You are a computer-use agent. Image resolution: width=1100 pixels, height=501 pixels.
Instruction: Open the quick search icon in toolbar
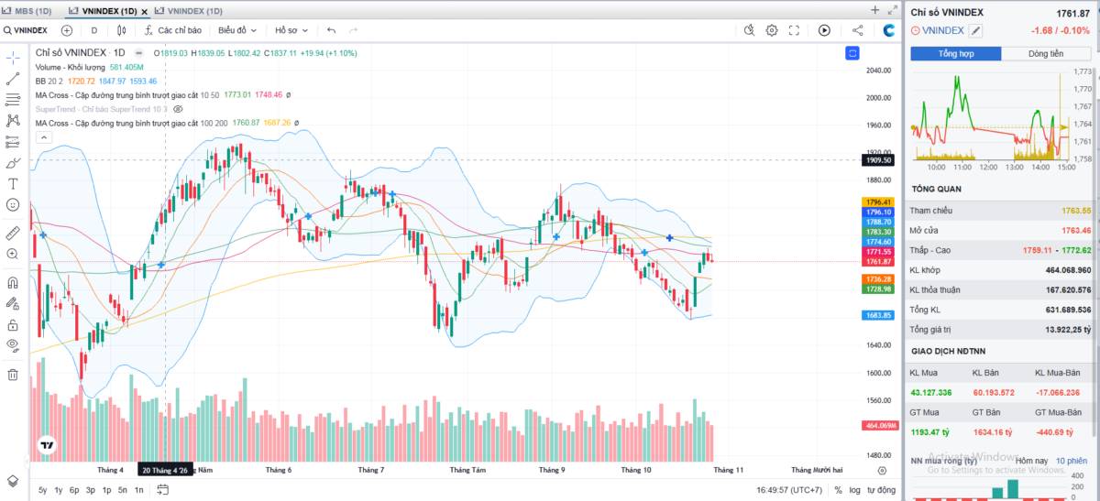pyautogui.click(x=749, y=30)
